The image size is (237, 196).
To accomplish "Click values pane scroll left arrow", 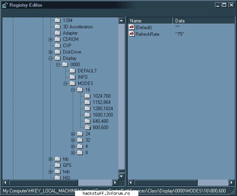I will tap(131, 183).
